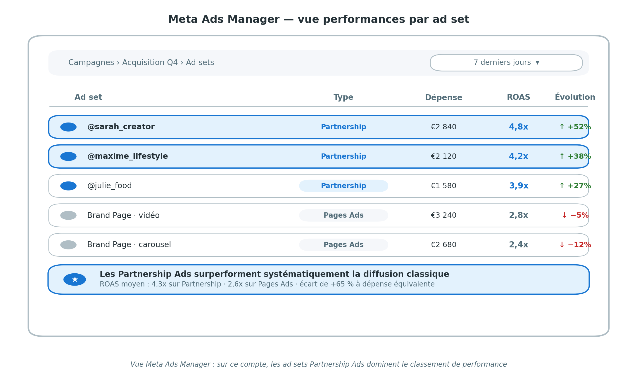Select the €2 120 spend value

(x=443, y=156)
